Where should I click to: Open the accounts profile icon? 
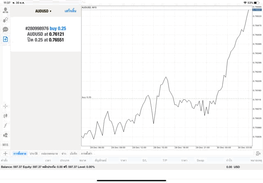coord(5,10)
